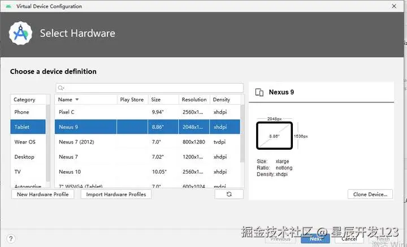Click the help question mark icon
This screenshot has height=247, width=407.
coord(11,239)
